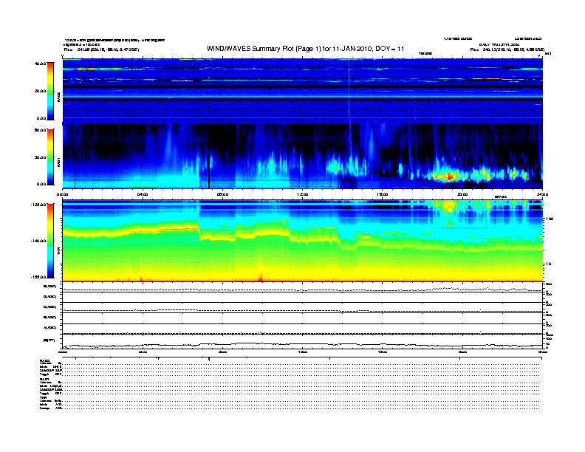Click the 20:00 tick label under RAD1 spectrogram
The width and height of the screenshot is (585, 452).
point(462,194)
